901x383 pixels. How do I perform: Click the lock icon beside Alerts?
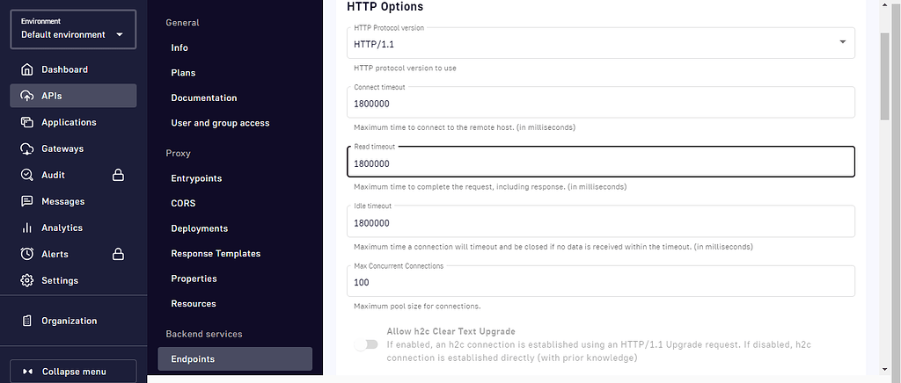tap(118, 254)
